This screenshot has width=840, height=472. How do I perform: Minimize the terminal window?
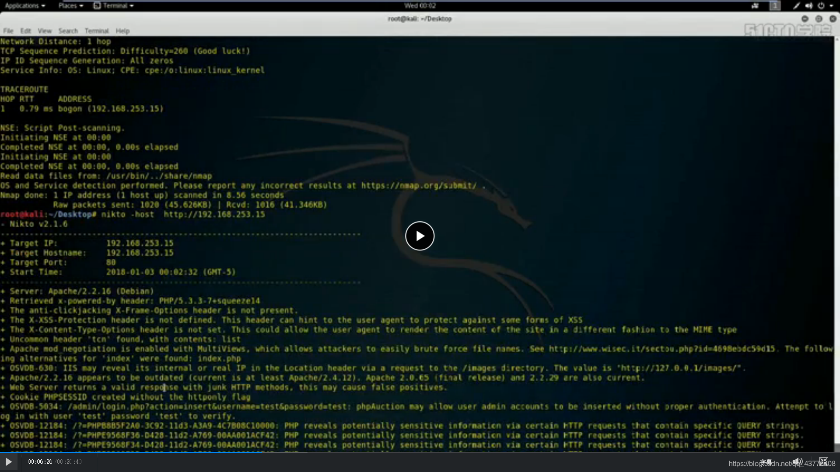tap(805, 19)
